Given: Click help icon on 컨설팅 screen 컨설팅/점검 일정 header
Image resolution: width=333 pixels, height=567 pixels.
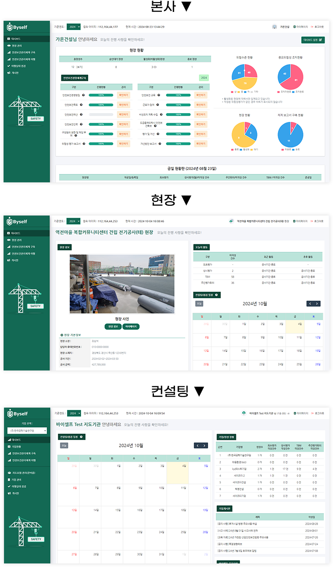Looking at the screenshot, I should [81, 437].
